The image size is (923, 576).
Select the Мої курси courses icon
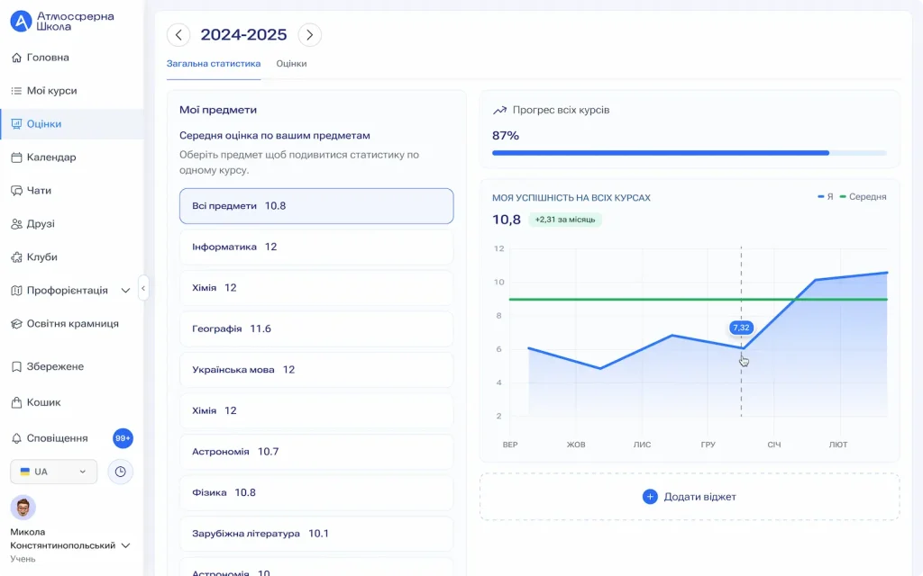[18, 90]
